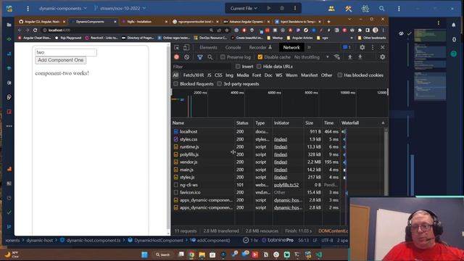
Task: Check the Invert filter checkbox
Action: coord(238,66)
